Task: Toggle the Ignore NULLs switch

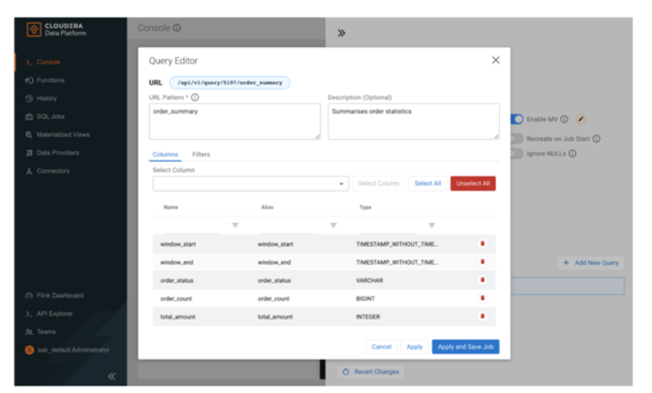Action: point(516,153)
